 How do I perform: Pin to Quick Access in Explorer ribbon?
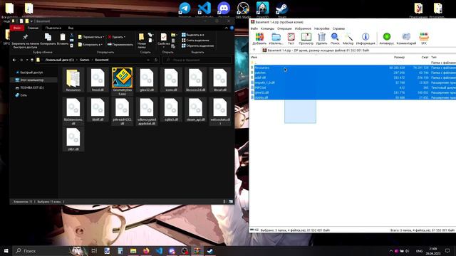[26, 41]
